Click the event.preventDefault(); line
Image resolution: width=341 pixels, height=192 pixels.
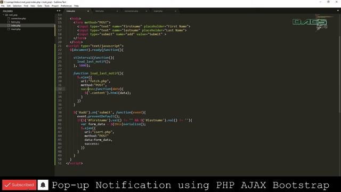pos(98,116)
